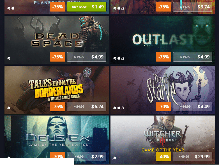Image resolution: width=219 pixels, height=165 pixels.
Task: Click the Windows icon on the Outlast tile
Action: click(115, 58)
